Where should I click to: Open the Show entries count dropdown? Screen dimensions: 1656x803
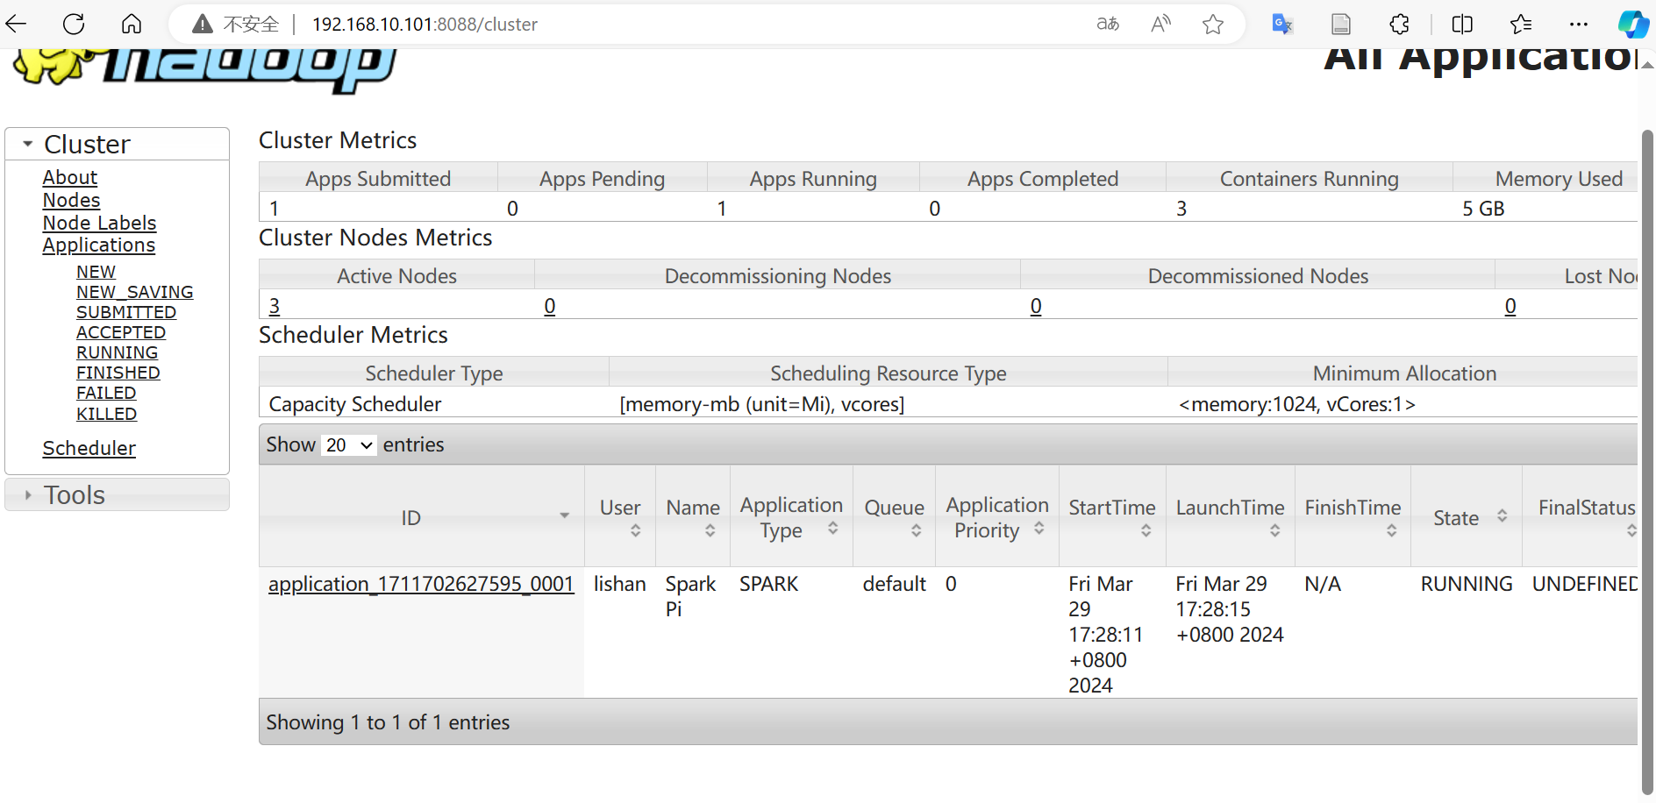(349, 445)
